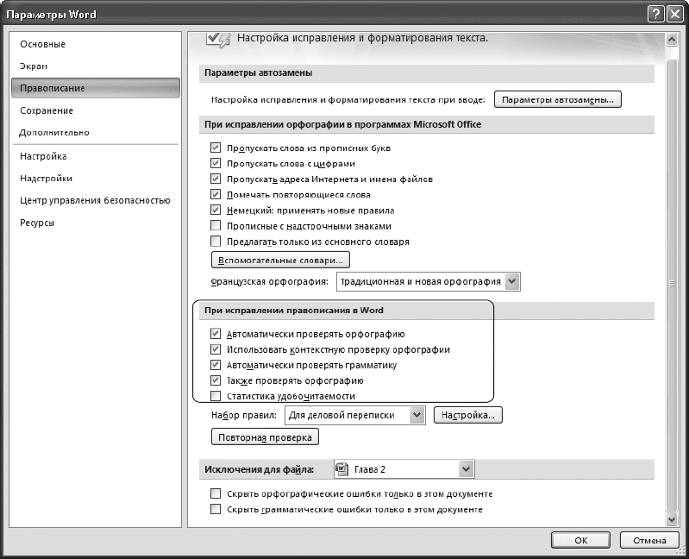The height and width of the screenshot is (559, 689).
Task: Enable Статистика удобочитаемости checkbox
Action: (x=216, y=396)
